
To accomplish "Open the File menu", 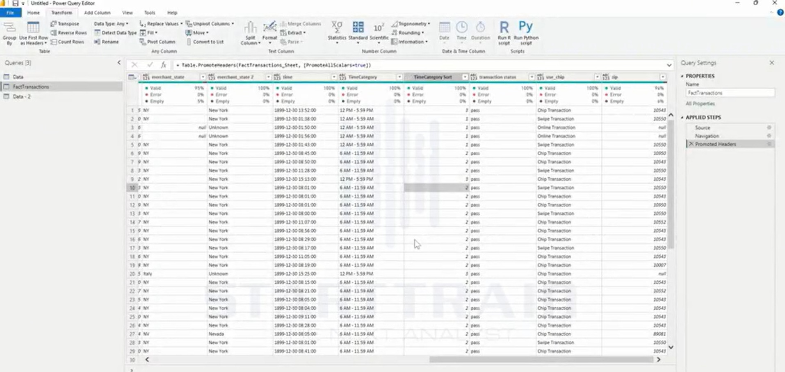I will pos(10,13).
